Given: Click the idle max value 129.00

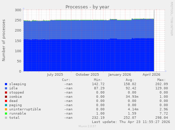Looking at the screenshot, I should 162,88.
